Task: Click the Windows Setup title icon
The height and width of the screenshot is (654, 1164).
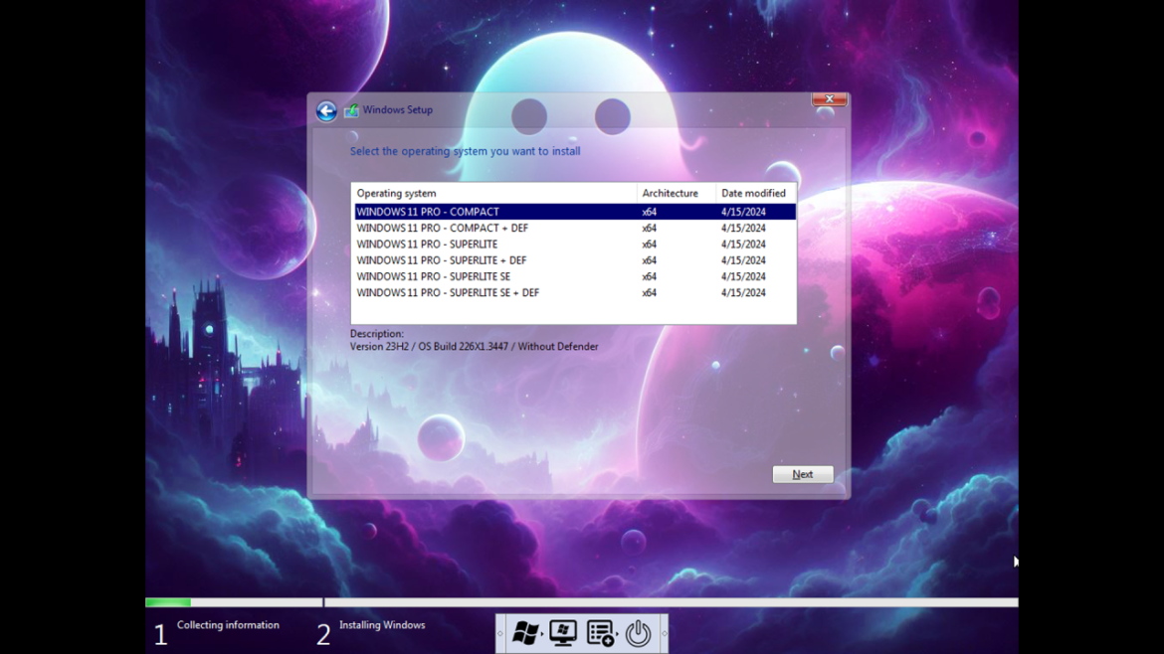Action: coord(351,110)
